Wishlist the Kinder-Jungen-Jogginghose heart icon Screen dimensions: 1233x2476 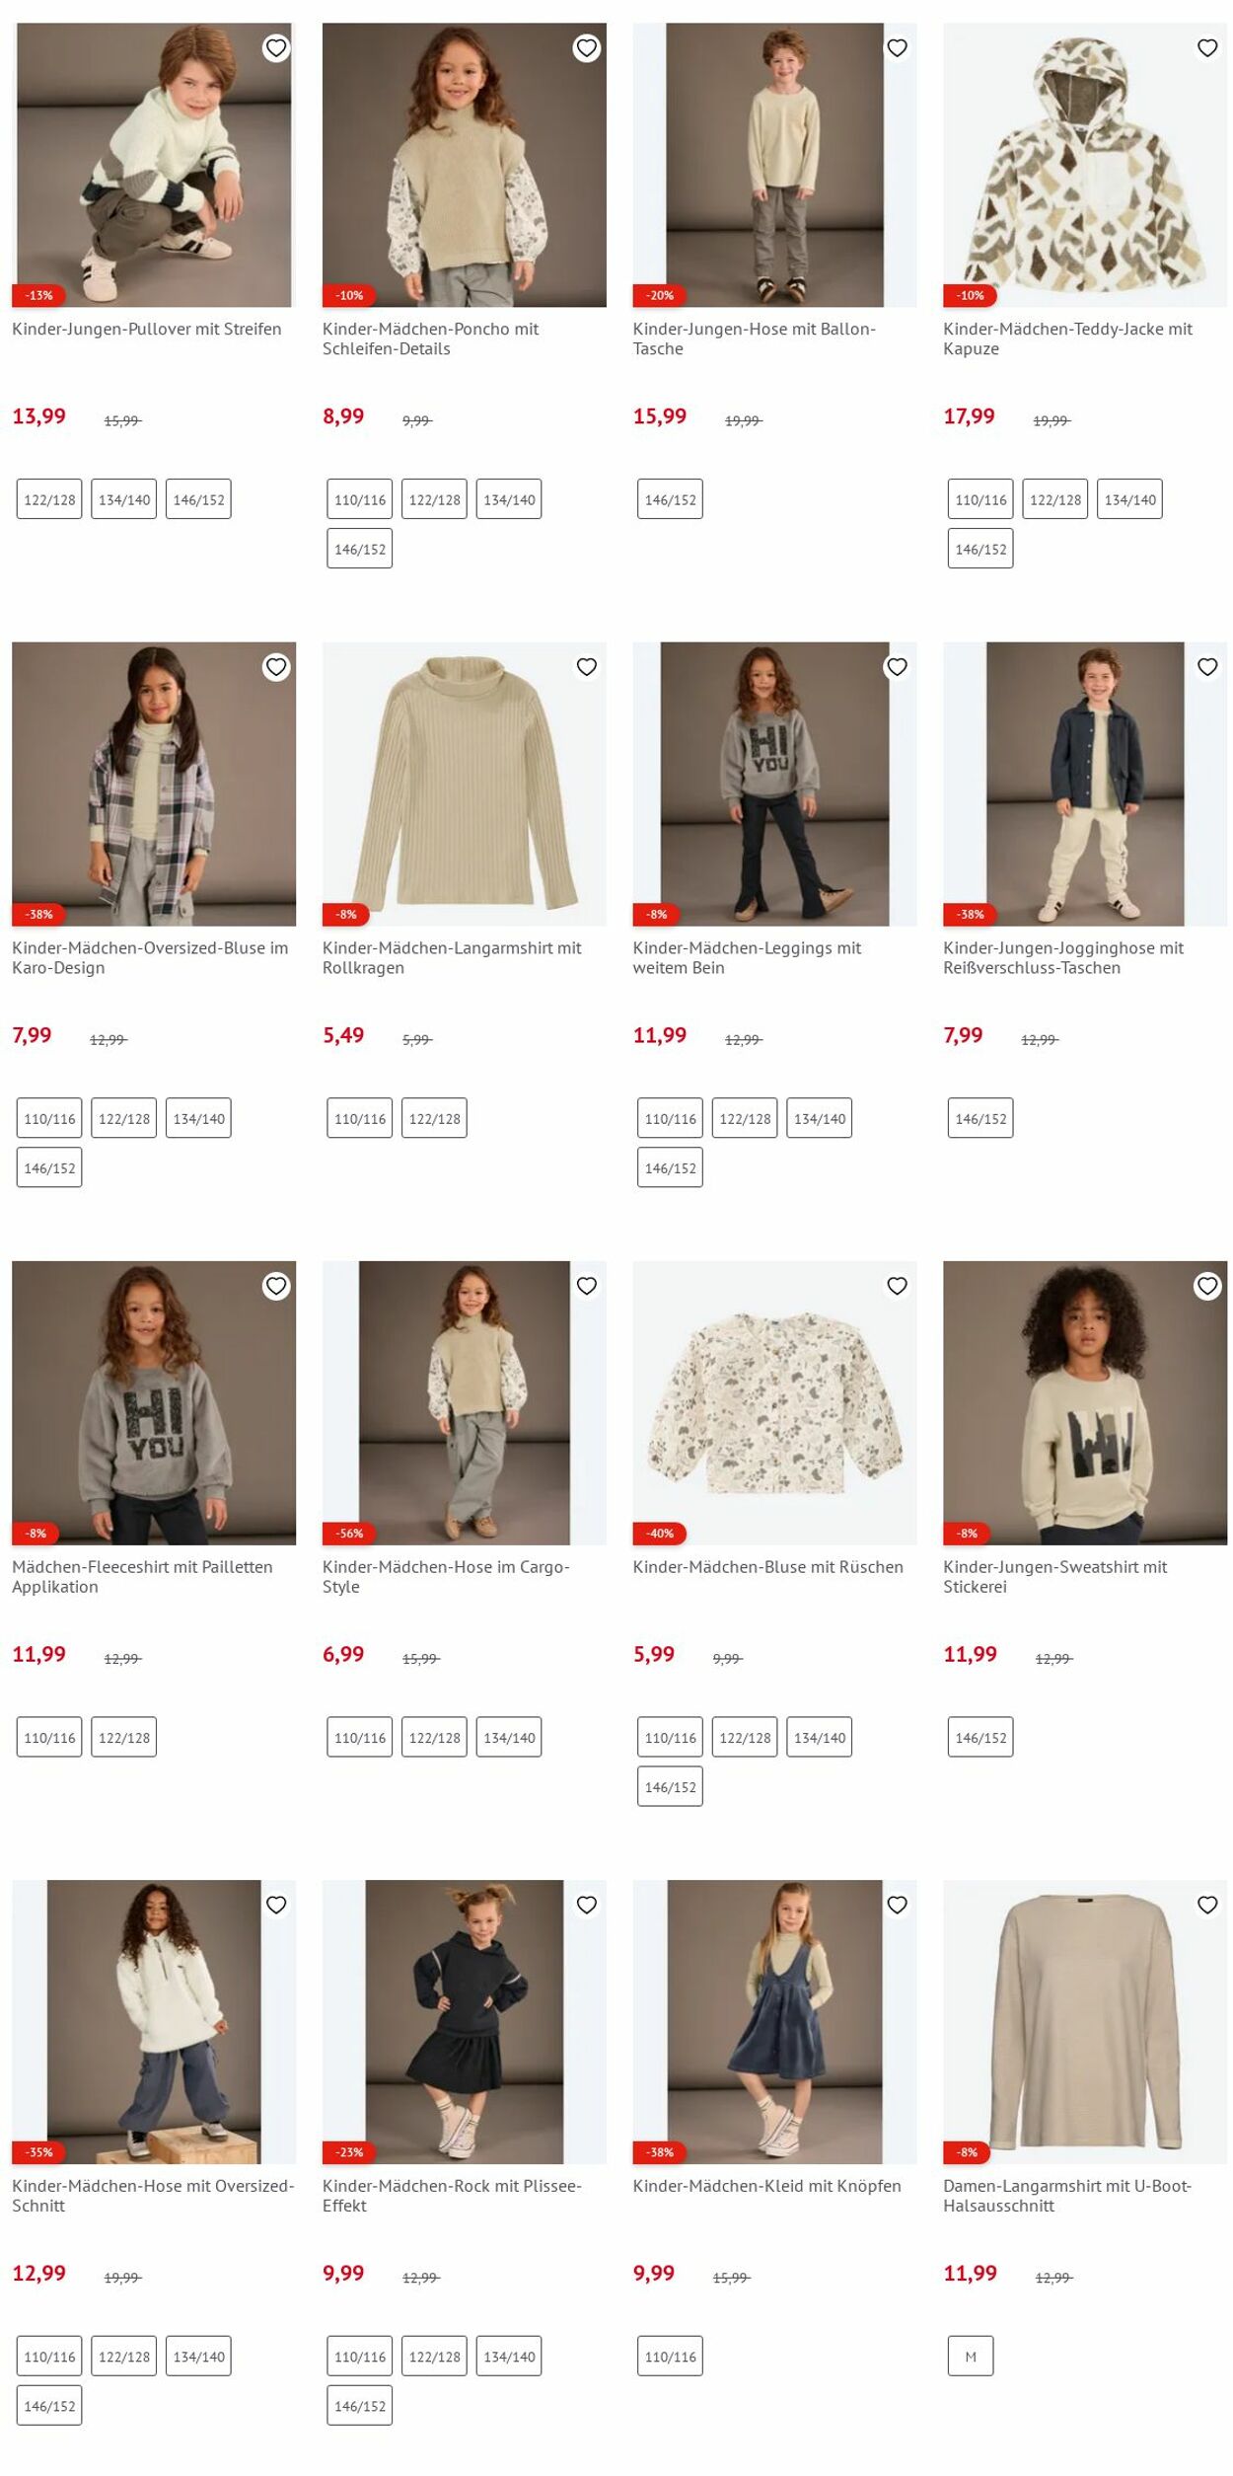pos(1207,667)
